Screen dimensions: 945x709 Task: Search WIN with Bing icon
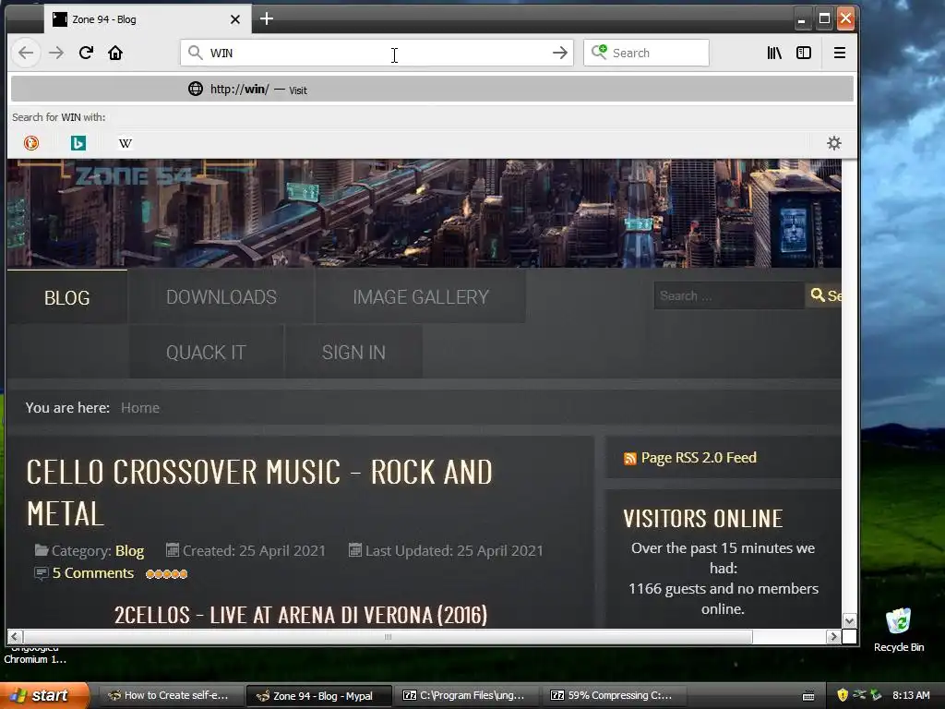78,143
